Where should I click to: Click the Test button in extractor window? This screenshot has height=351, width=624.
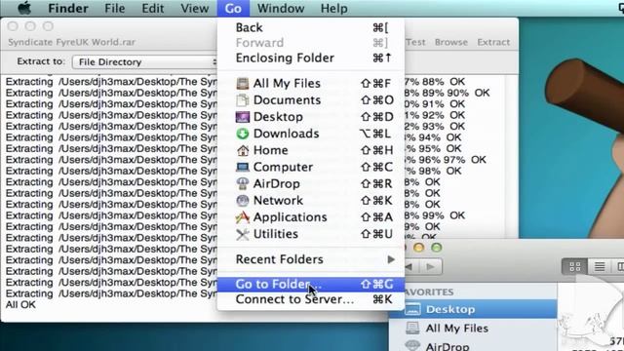415,42
